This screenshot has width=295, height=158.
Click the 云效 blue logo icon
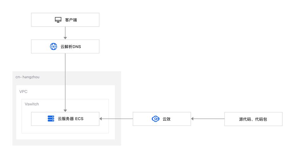[155, 119]
